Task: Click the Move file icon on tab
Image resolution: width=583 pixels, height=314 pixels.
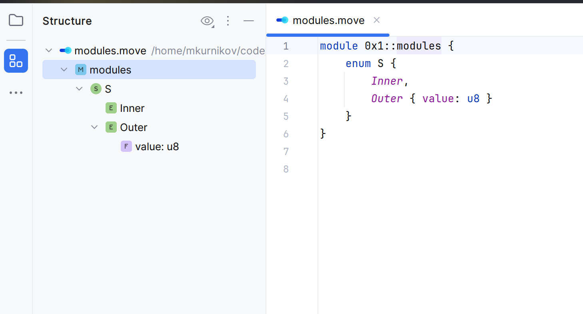Action: [282, 20]
